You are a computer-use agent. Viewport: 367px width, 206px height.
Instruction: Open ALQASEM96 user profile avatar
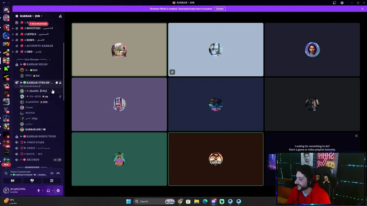coord(6,191)
